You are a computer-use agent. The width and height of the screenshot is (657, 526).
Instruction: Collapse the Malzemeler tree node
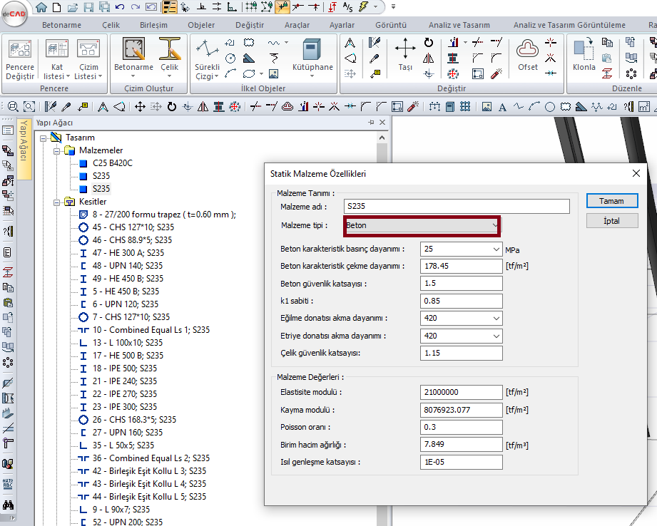(x=56, y=151)
